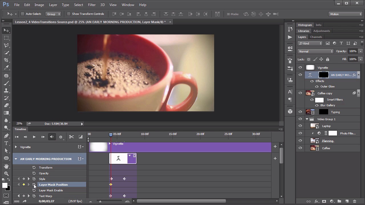This screenshot has height=205, width=365.
Task: Hide the Coffee copy layer
Action: (300, 93)
